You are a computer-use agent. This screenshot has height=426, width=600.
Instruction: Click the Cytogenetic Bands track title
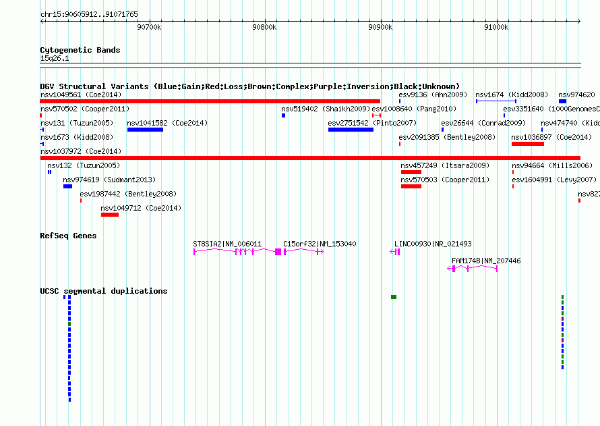[x=80, y=50]
